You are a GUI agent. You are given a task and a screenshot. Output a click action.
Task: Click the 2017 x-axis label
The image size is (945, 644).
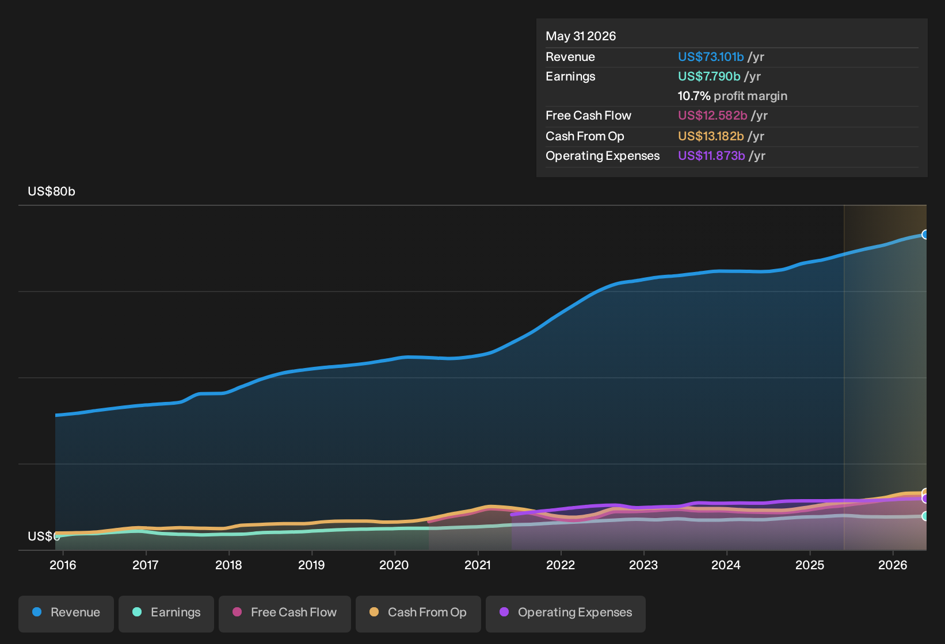(x=146, y=565)
